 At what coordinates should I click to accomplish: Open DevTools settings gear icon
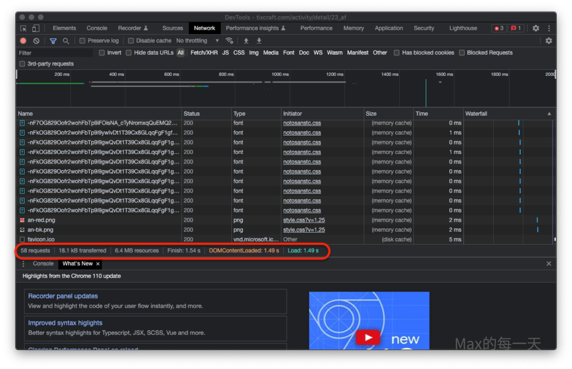click(536, 28)
